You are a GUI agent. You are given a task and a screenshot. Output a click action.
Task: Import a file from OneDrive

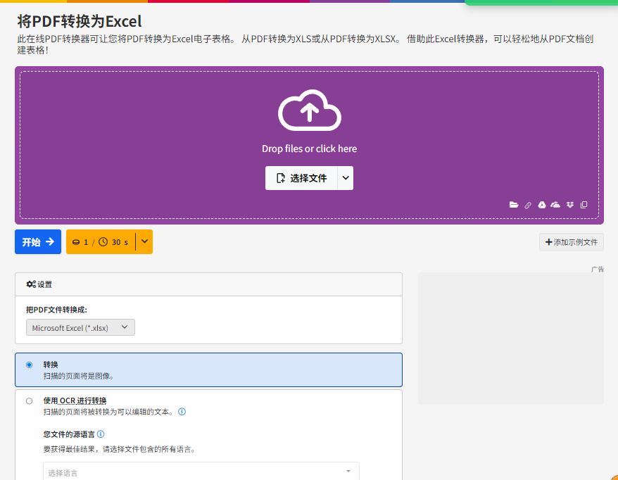pyautogui.click(x=555, y=205)
